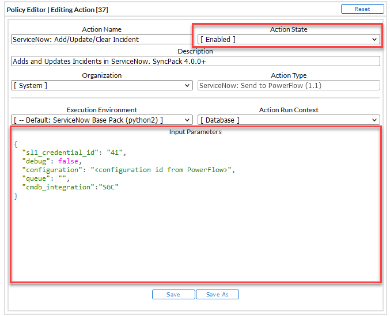
Task: Click the Input Parameters heading
Action: click(195, 132)
